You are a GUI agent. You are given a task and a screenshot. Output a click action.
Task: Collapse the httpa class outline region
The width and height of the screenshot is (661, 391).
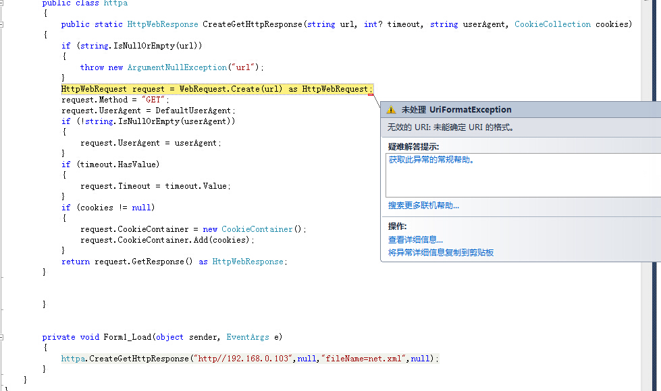[1, 3]
